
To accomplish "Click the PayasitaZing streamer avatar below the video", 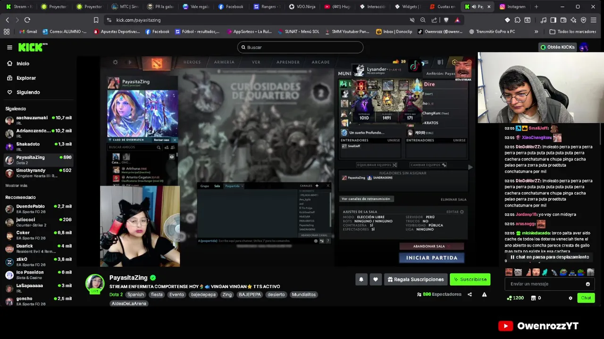I will tap(95, 283).
